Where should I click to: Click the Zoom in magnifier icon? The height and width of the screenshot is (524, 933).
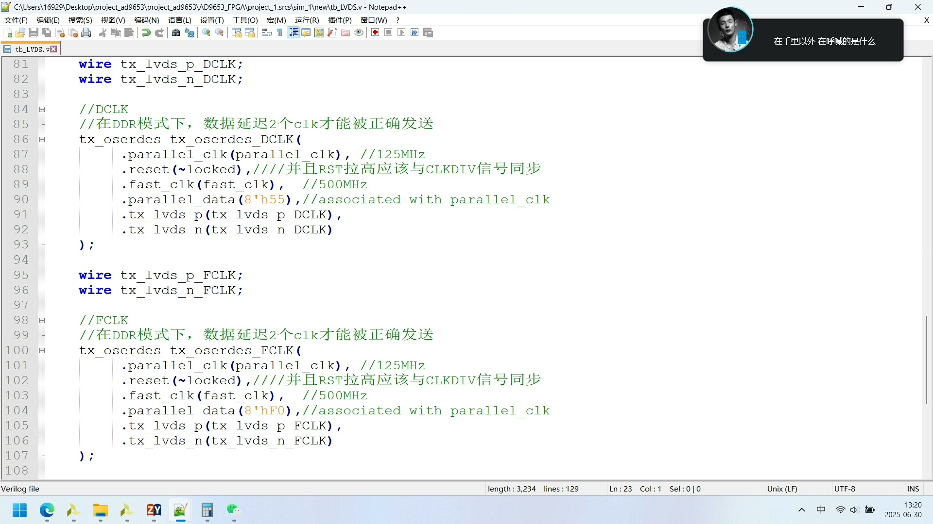(x=207, y=33)
